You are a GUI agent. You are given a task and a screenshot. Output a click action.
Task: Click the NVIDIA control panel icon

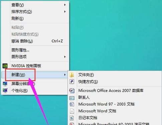tap(5, 66)
